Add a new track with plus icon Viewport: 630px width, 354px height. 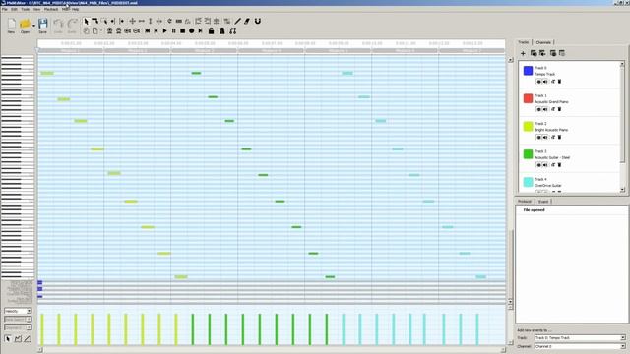pos(523,53)
